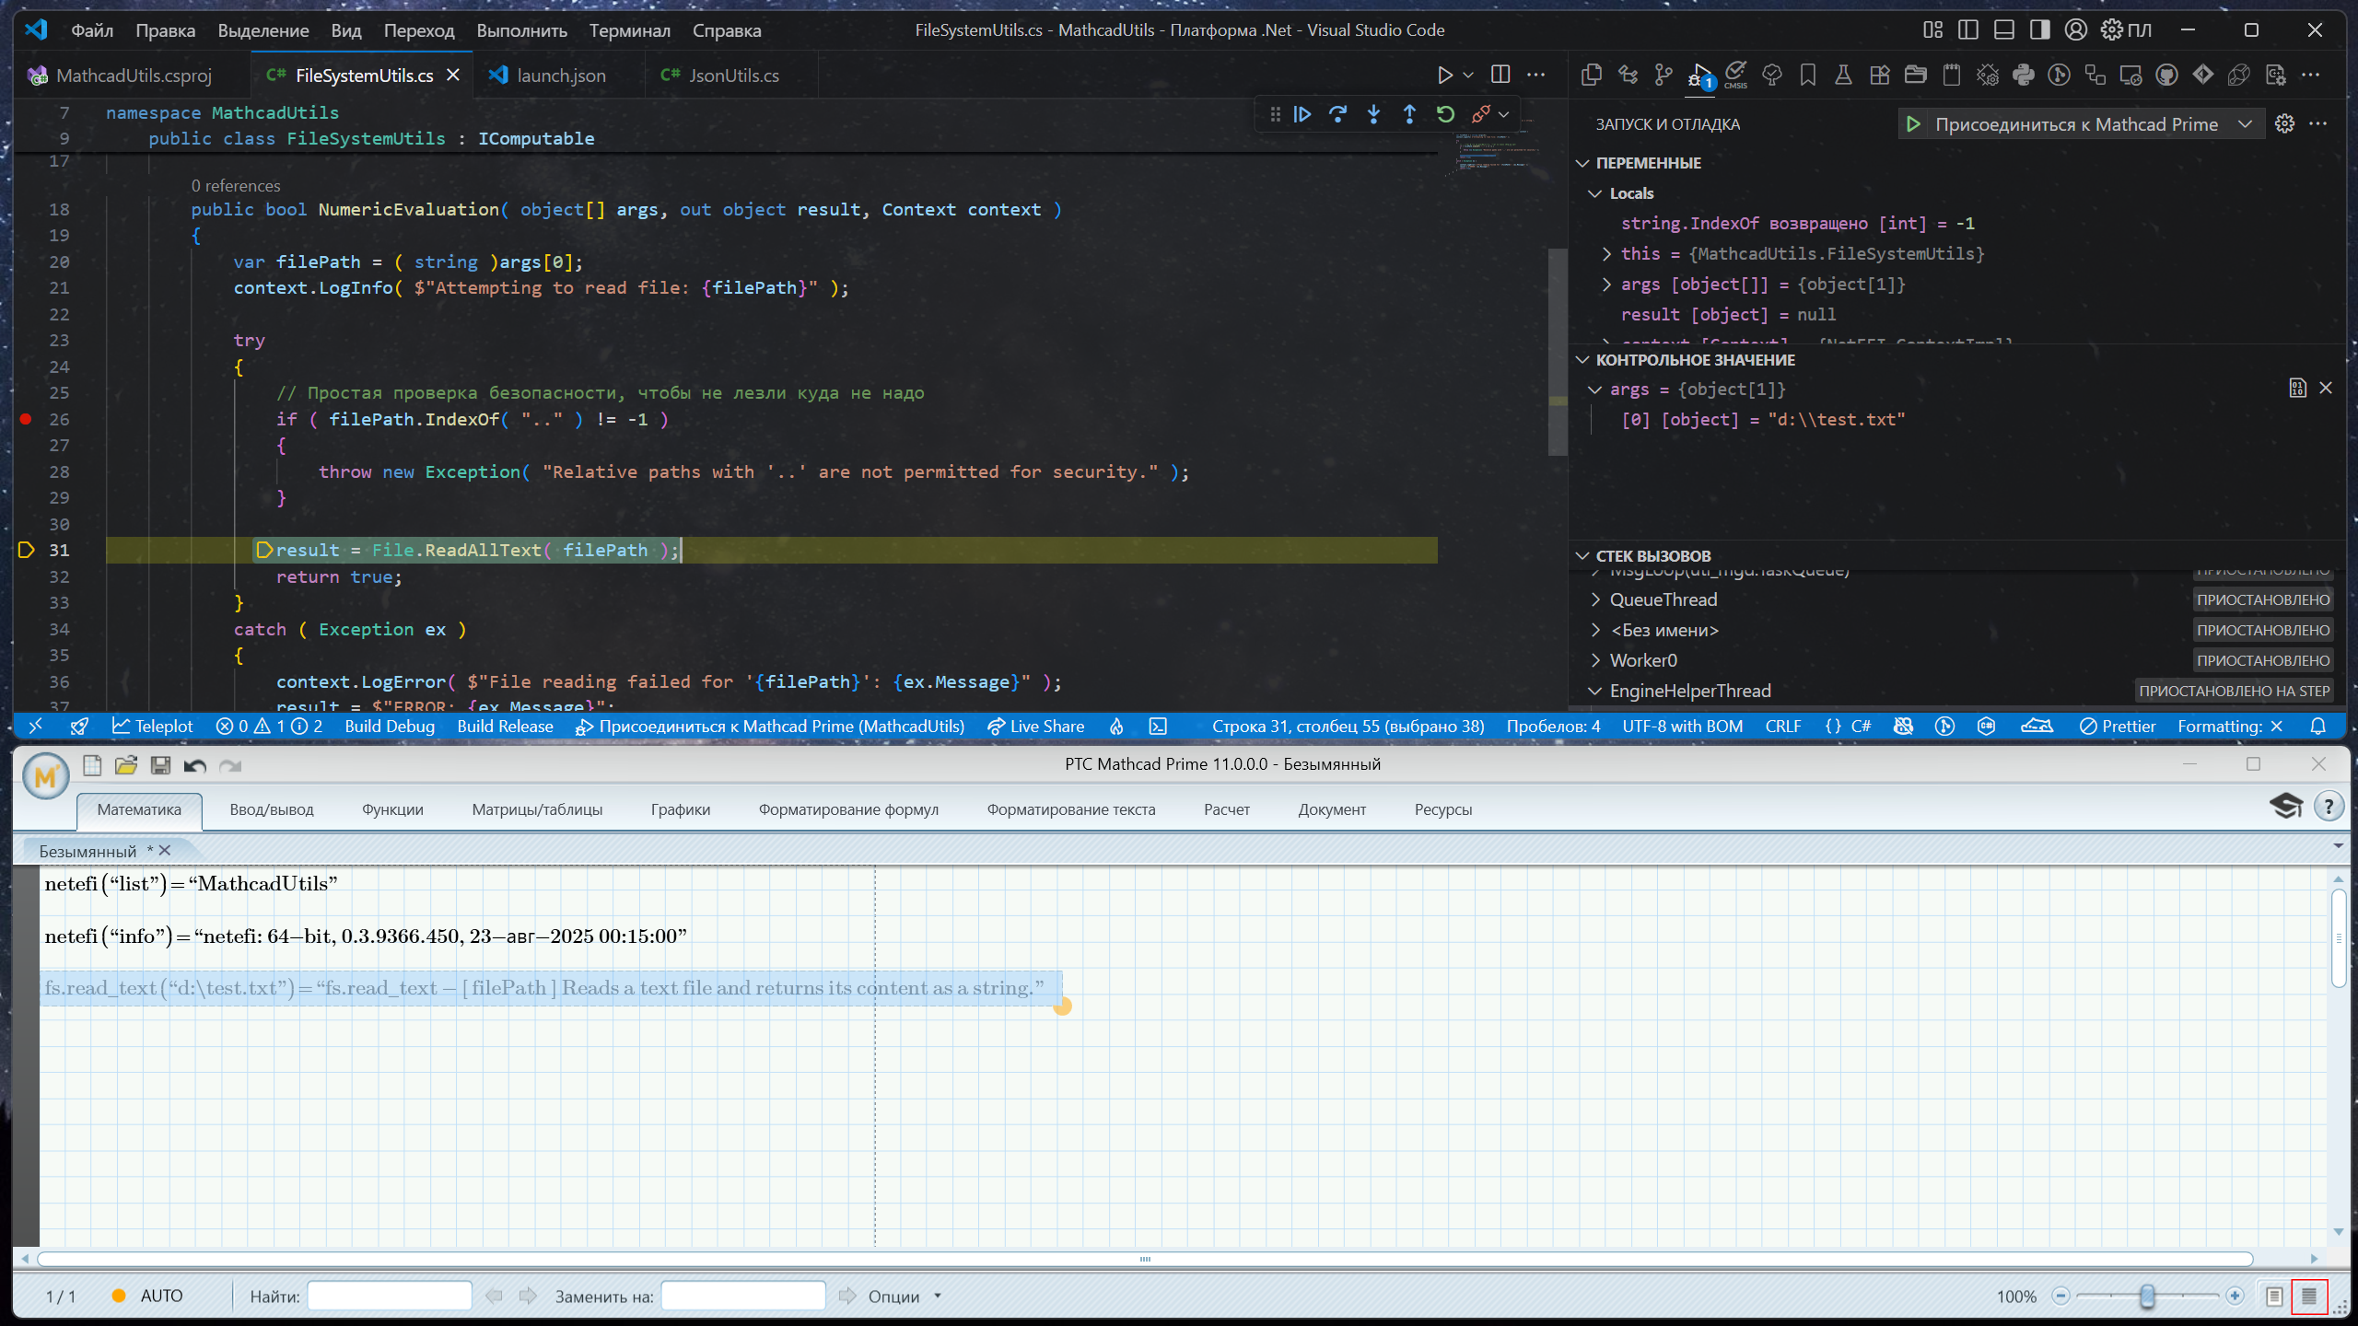The height and width of the screenshot is (1326, 2358).
Task: Open the Терминал menu
Action: [x=629, y=30]
